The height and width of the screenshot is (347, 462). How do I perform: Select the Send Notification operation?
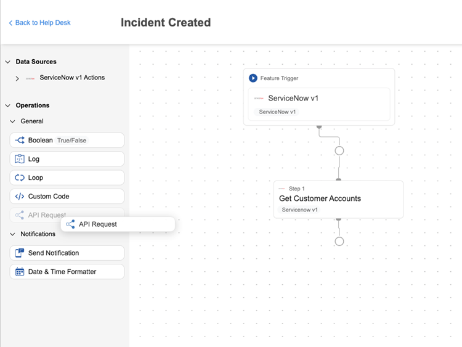coord(67,253)
